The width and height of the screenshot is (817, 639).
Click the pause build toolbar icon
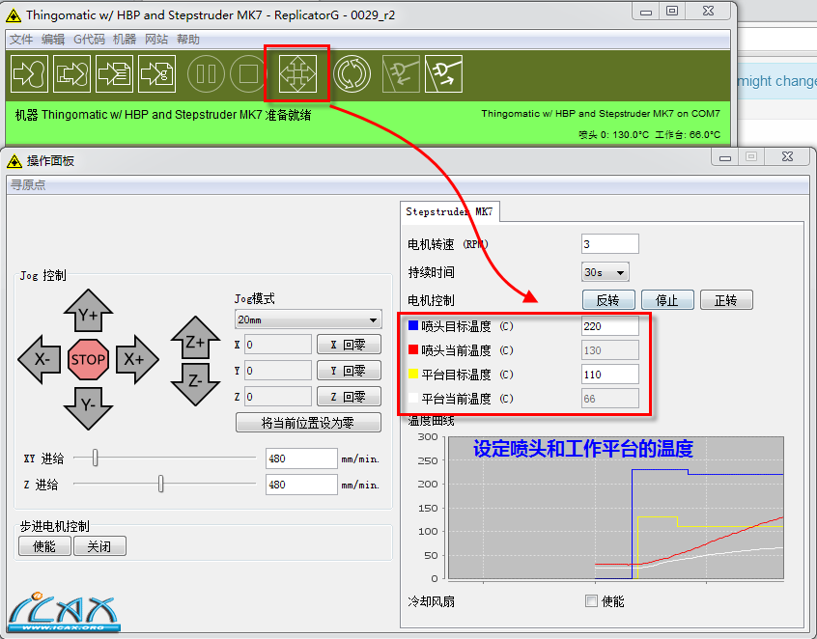206,74
